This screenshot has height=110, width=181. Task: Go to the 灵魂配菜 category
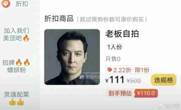[16, 98]
